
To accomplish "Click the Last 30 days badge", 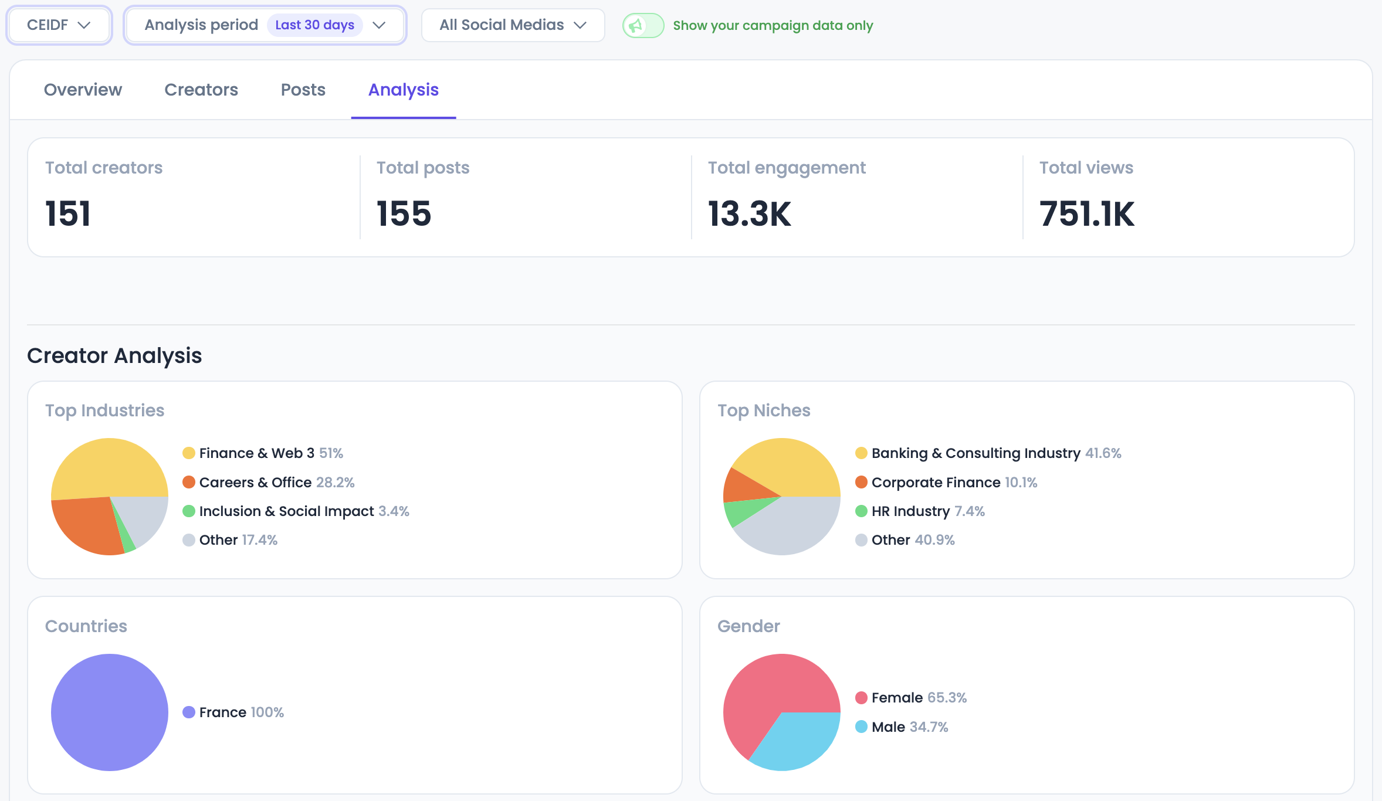I will (314, 25).
